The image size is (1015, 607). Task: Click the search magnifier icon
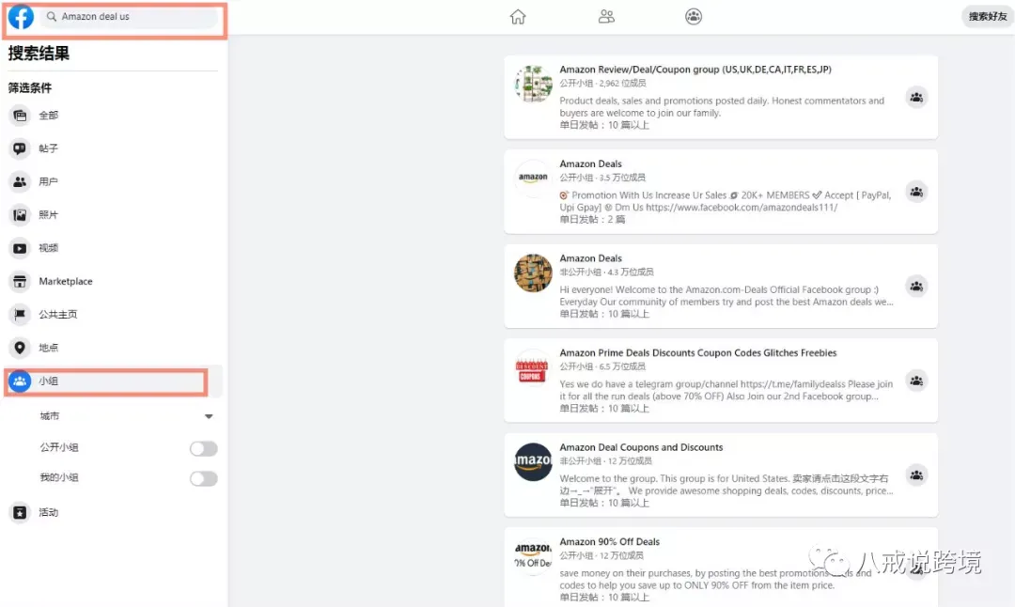[x=52, y=17]
